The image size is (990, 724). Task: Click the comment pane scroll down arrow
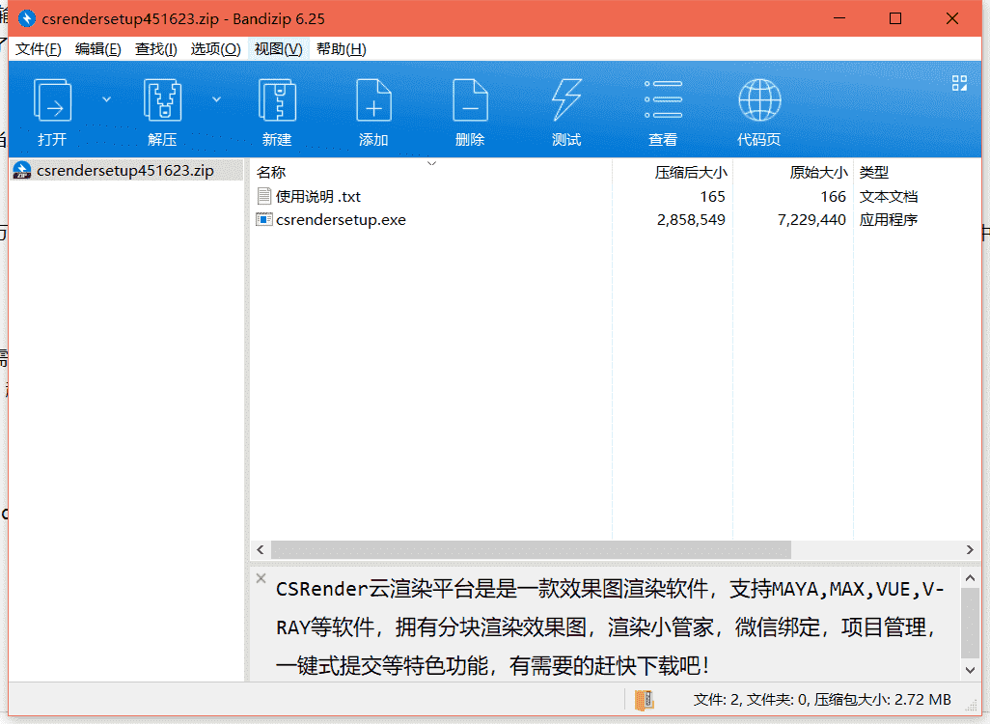[970, 670]
